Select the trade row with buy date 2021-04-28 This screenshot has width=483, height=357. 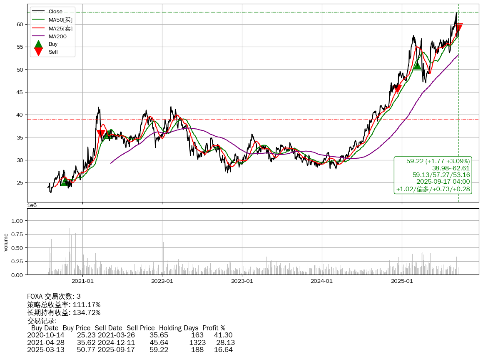[131, 342]
